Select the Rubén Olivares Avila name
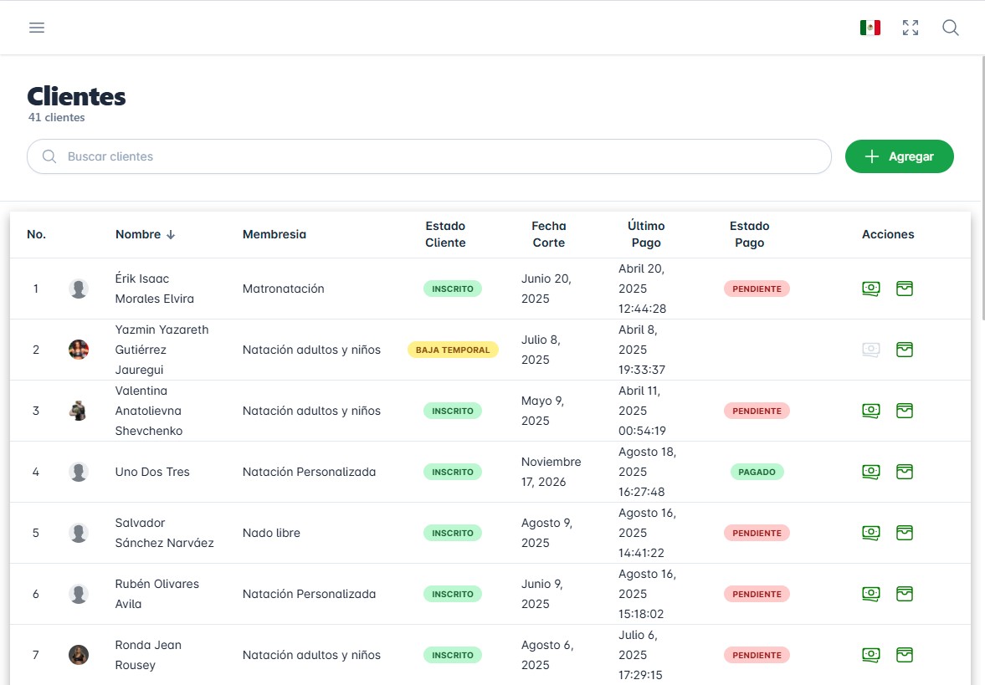 (156, 594)
